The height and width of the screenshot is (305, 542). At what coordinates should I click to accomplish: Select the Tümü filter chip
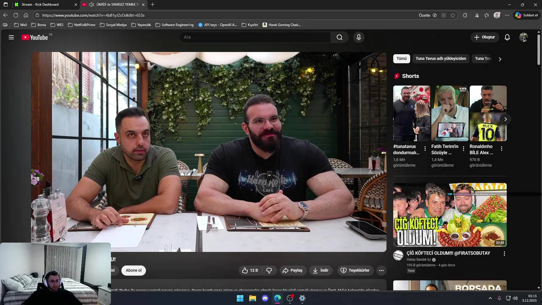click(401, 58)
